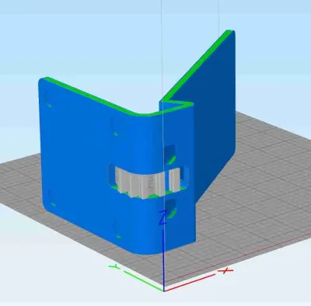Click the red X axis line
Image resolution: width=311 pixels, height=306 pixels.
pos(190,283)
